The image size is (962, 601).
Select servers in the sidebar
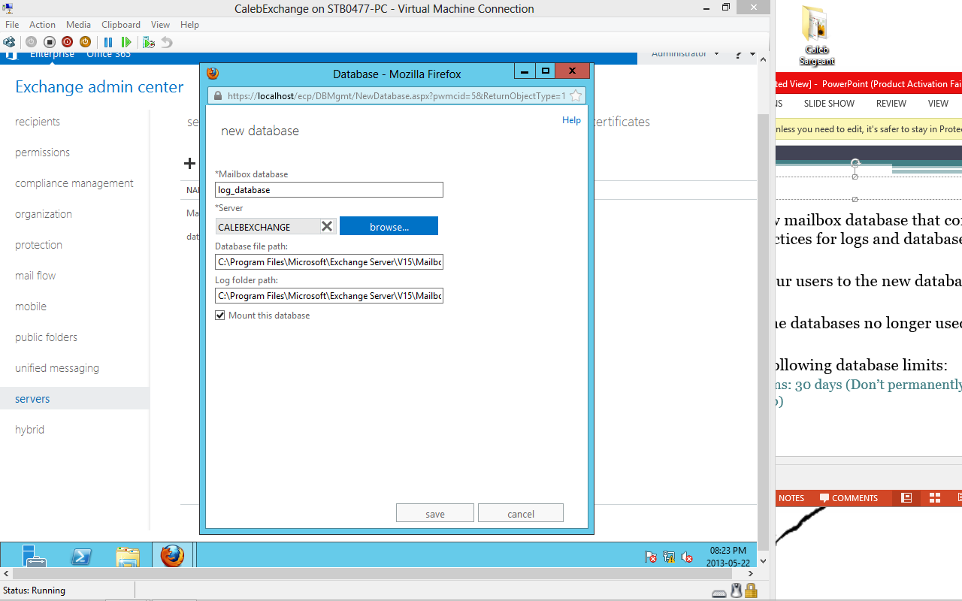[x=74, y=399]
